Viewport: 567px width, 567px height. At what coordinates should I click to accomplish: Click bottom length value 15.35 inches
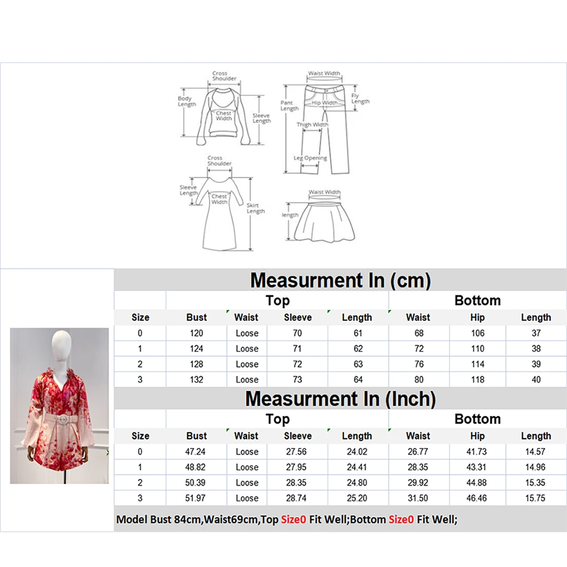tap(535, 483)
